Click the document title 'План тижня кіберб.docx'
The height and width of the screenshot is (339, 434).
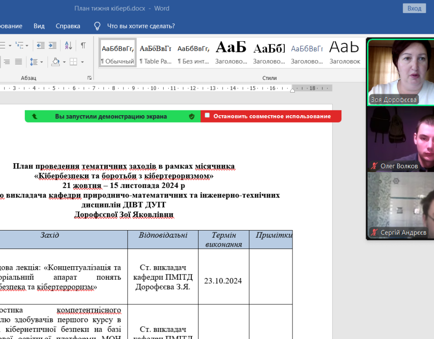coord(109,8)
